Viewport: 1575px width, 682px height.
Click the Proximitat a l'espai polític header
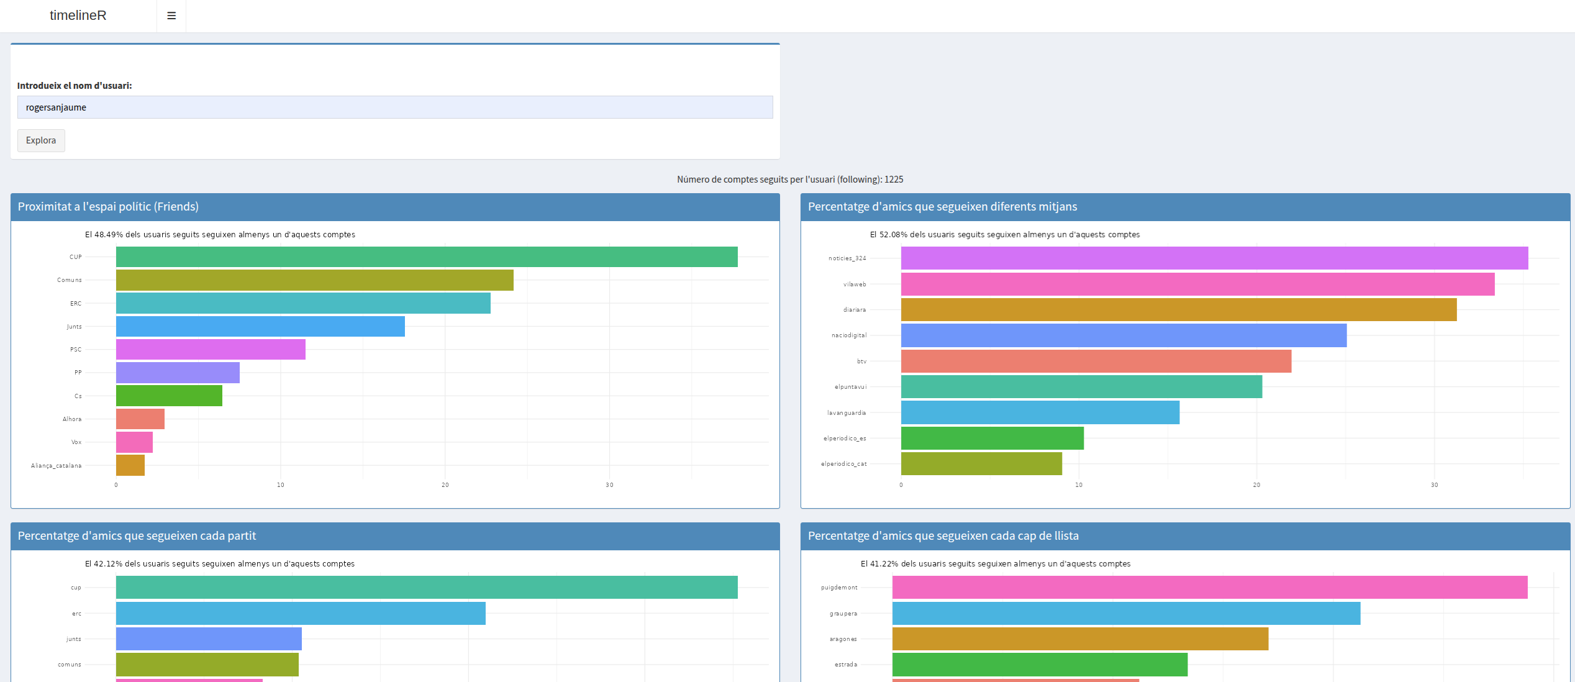[108, 207]
